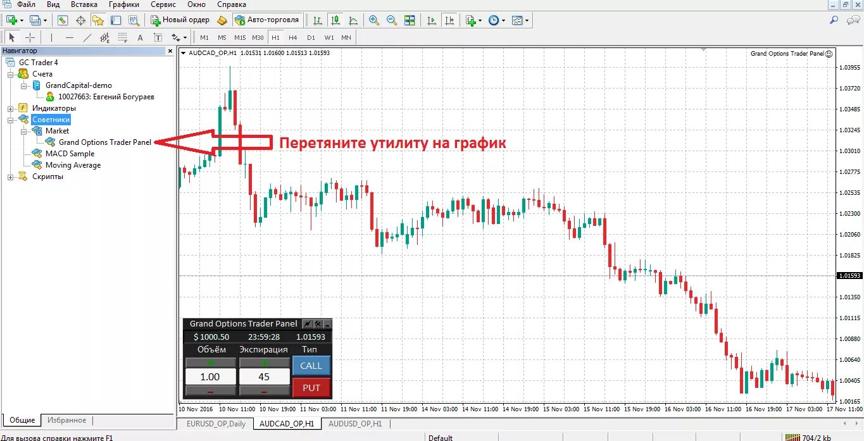This screenshot has width=864, height=441.
Task: Switch timeframe to M15
Action: tap(239, 37)
